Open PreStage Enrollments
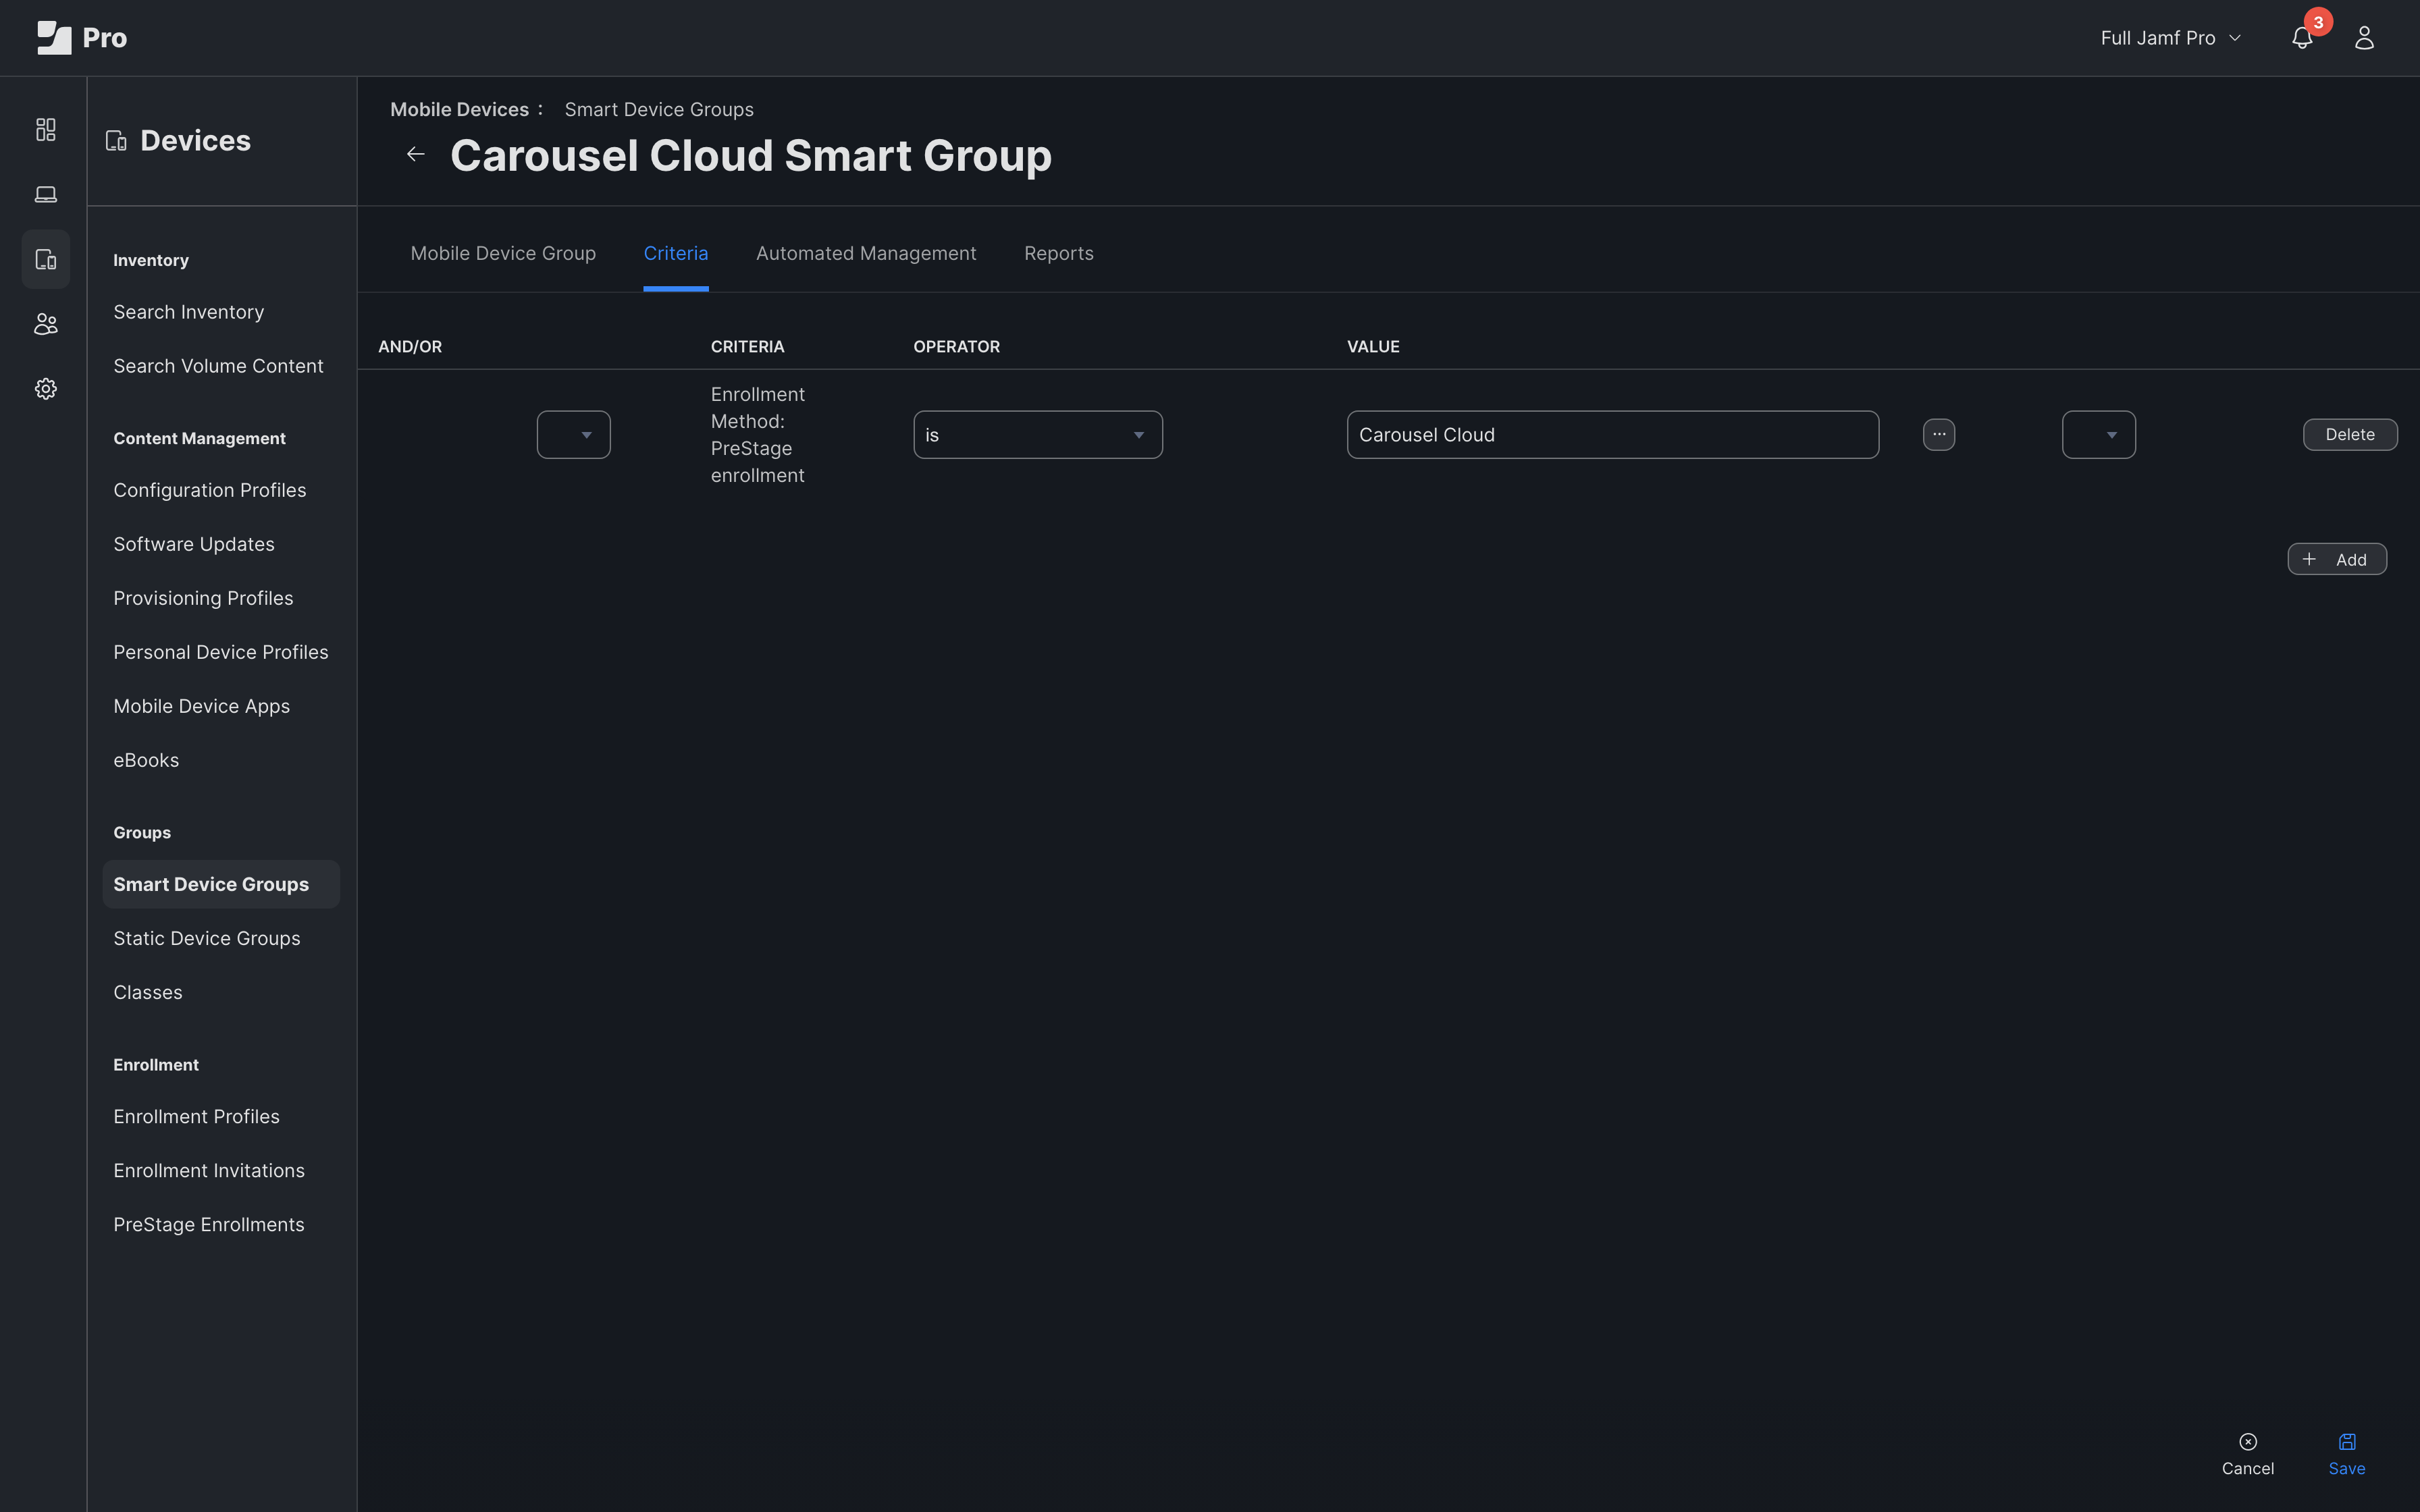The image size is (2420, 1512). coord(209,1224)
